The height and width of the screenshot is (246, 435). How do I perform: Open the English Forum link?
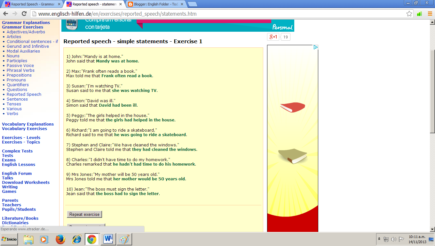(x=17, y=173)
